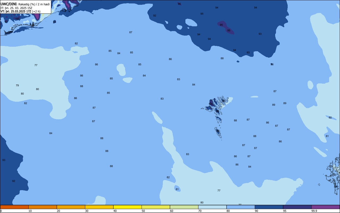Click the 30–40 golden legend swatch
Screen dimensions: 340x213
click(x=99, y=207)
